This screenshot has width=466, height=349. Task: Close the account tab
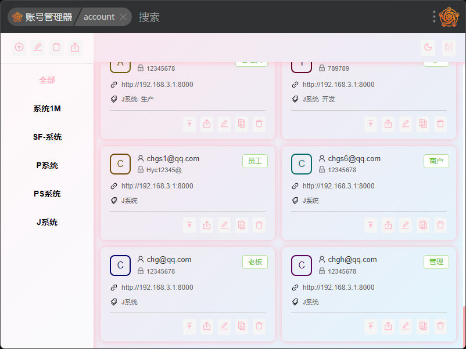tap(123, 17)
